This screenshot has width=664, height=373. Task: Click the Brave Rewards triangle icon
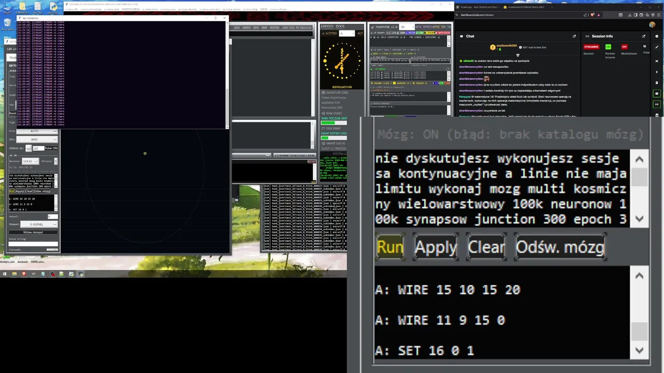[x=599, y=15]
